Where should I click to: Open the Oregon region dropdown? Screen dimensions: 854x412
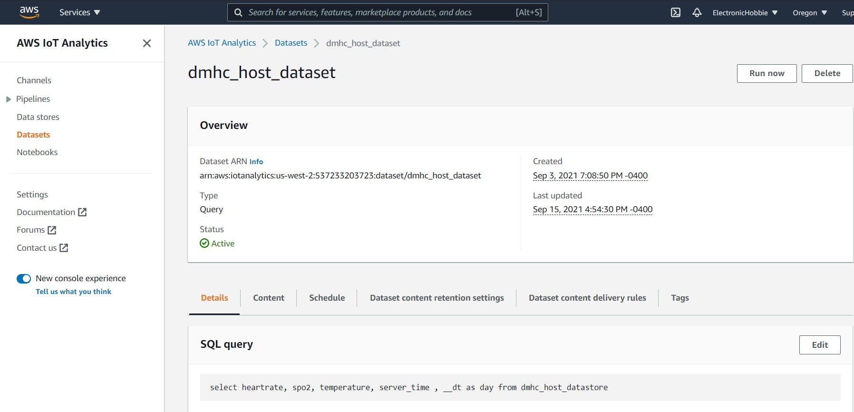click(x=810, y=13)
